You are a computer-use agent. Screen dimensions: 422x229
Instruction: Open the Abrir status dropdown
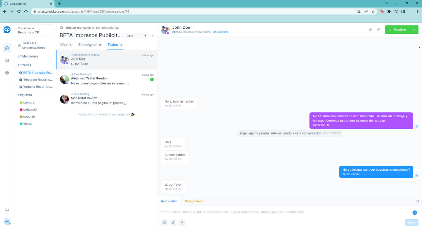136,35
